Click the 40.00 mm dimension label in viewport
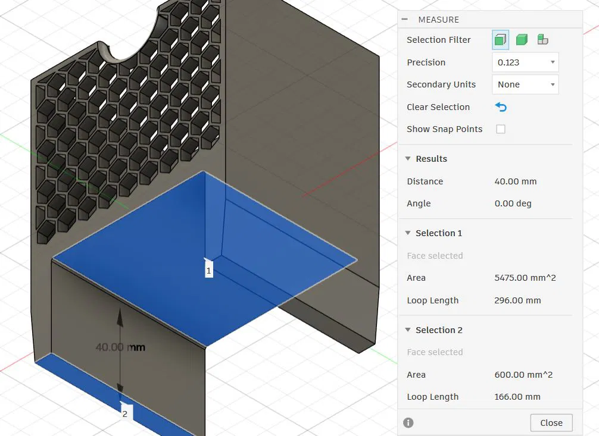This screenshot has height=436, width=599. [x=120, y=347]
